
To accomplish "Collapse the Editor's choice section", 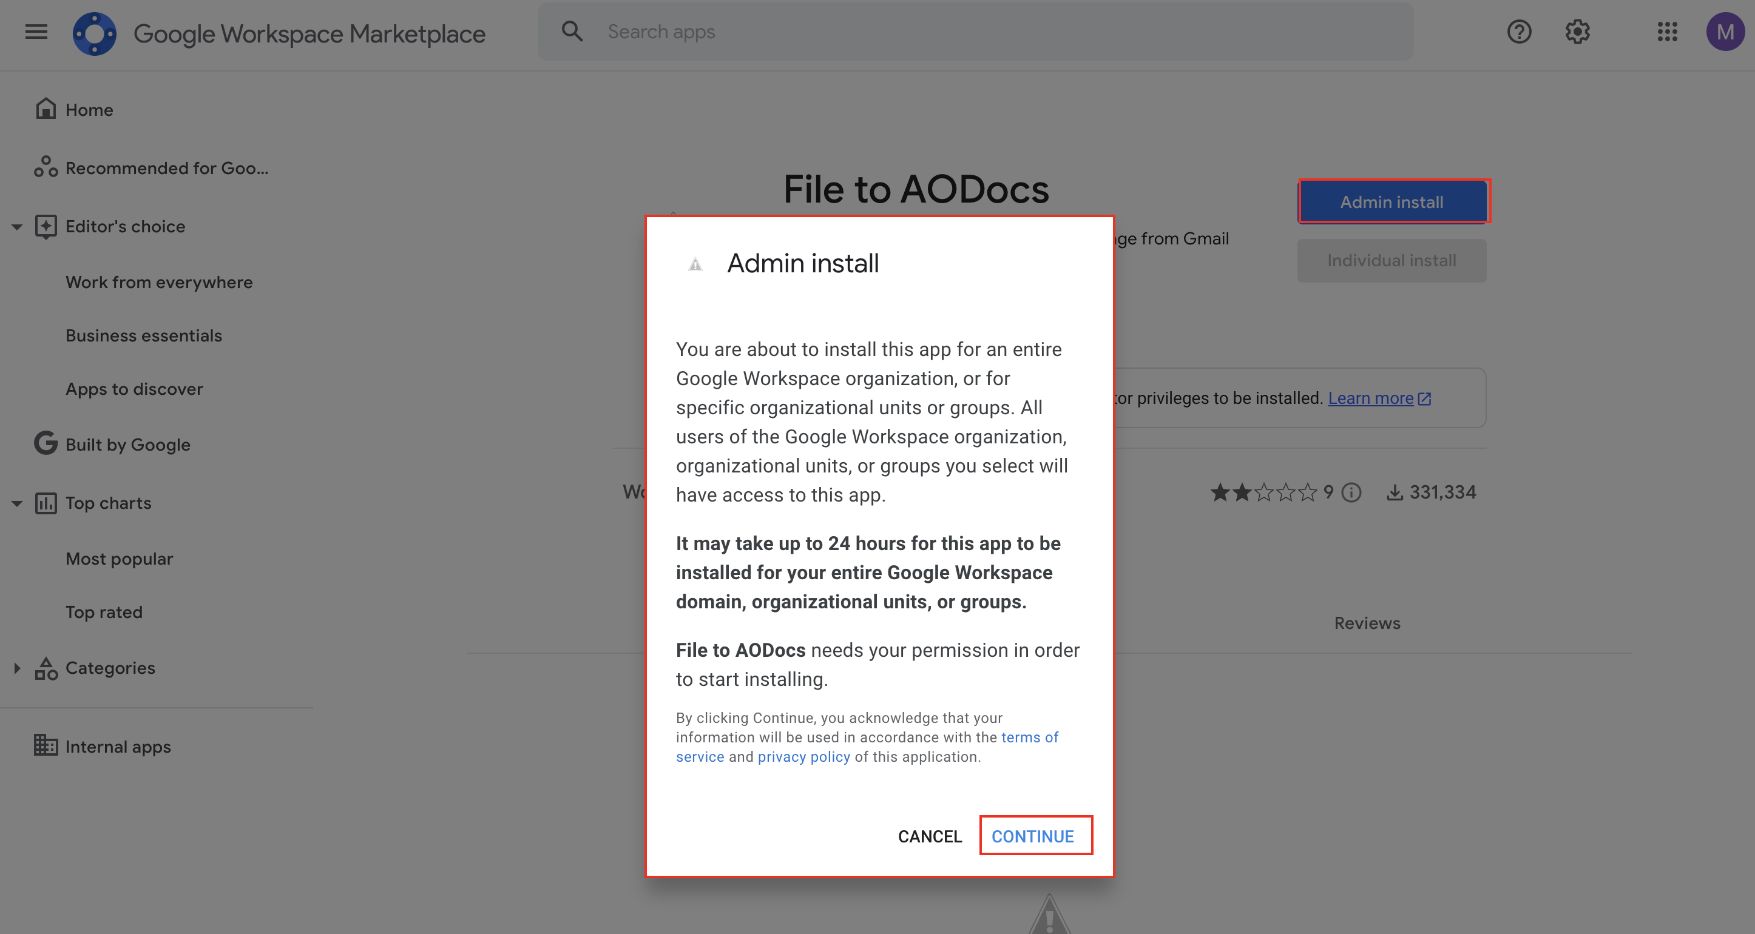I will (x=16, y=226).
